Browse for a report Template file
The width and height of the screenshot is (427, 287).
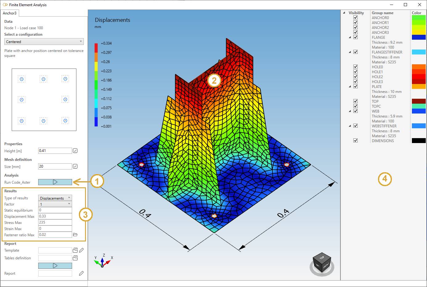[75, 250]
